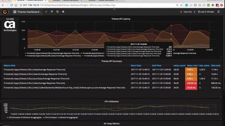This screenshot has width=225, height=126.
Task: Click the 17.10 s max value cell
Action: tap(214, 78)
